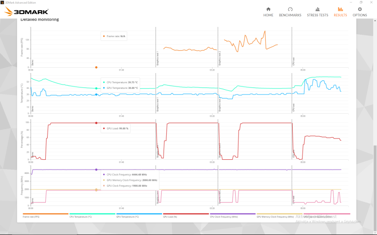377x235 pixels.
Task: Click the teal CPU temperature marker dot
Action: pyautogui.click(x=96, y=88)
